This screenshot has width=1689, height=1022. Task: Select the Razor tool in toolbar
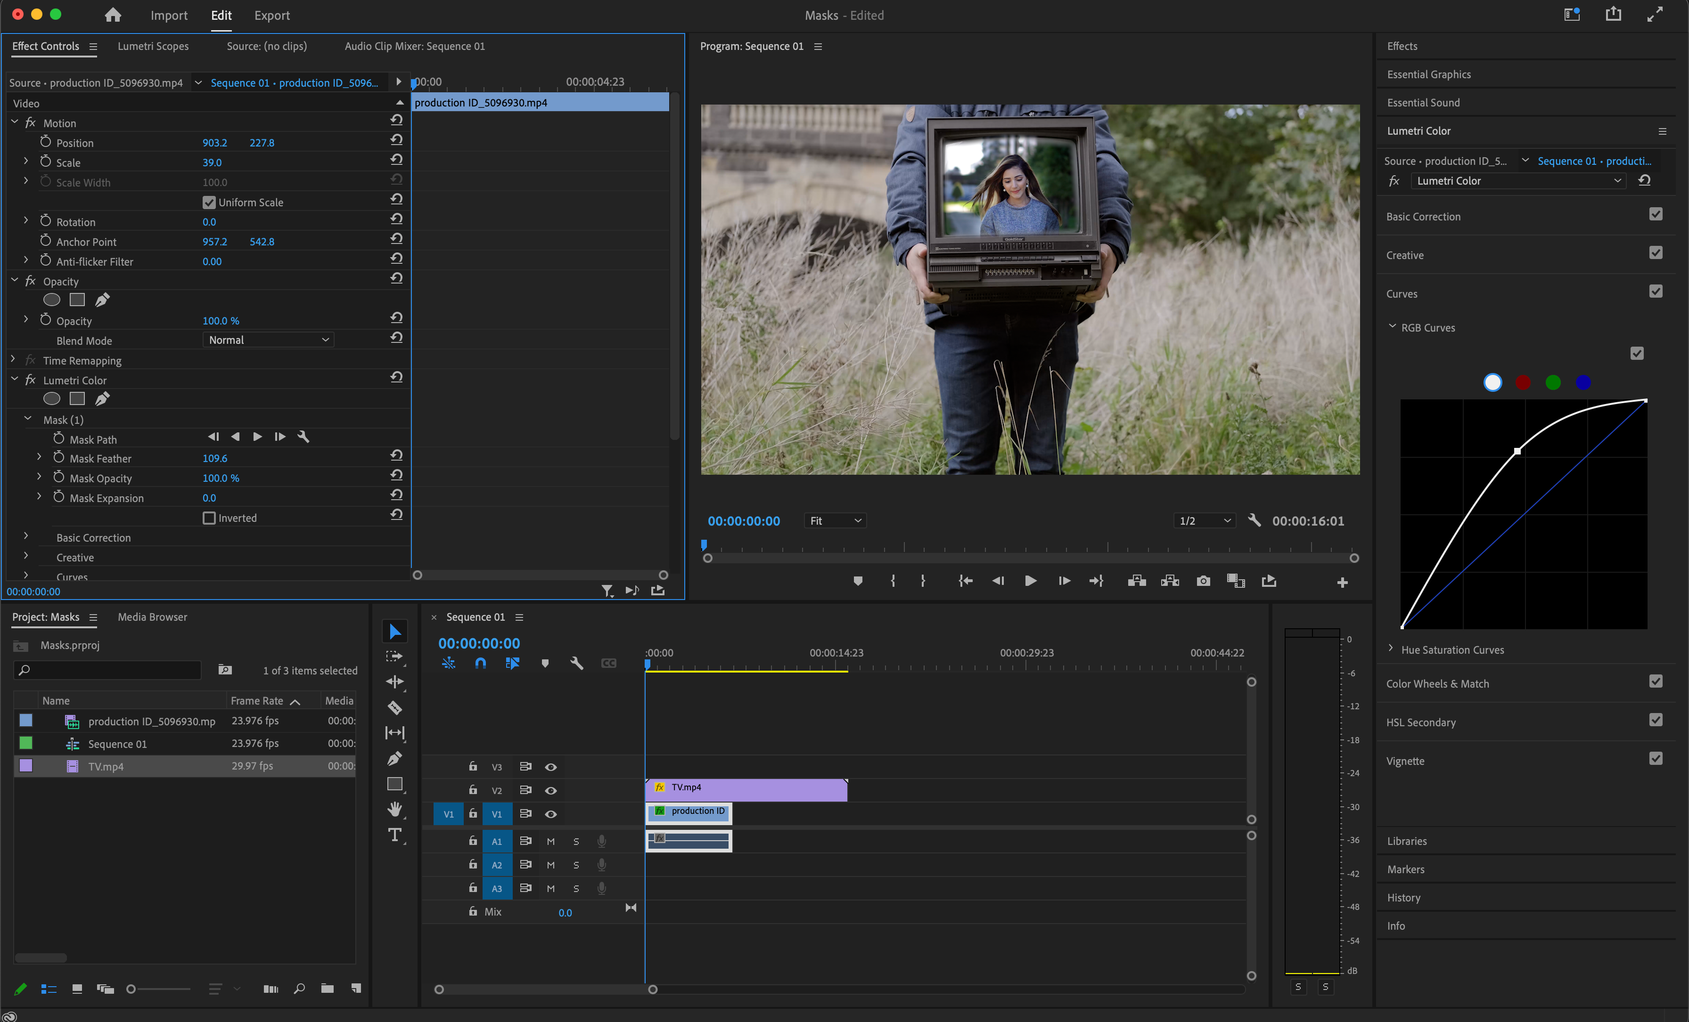coord(395,707)
